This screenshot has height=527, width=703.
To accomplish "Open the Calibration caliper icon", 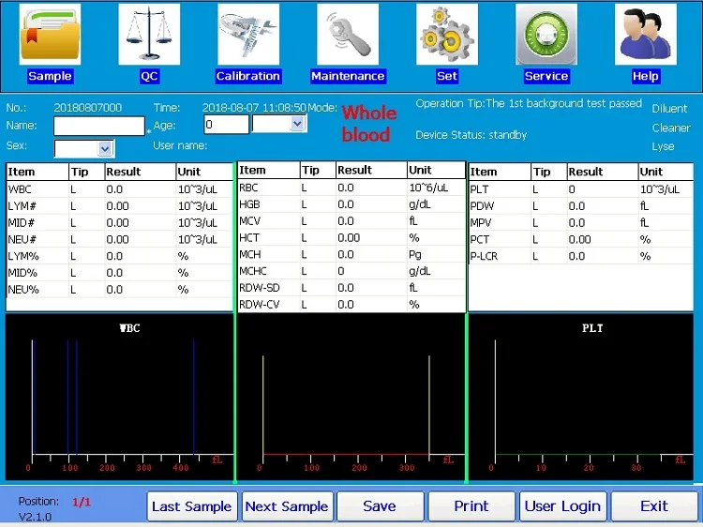I will click(x=248, y=35).
